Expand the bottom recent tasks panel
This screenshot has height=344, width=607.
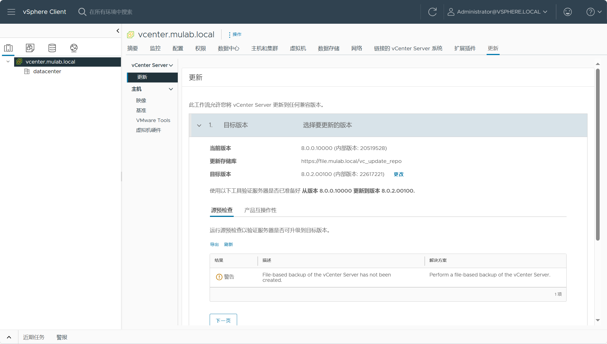tap(9, 337)
